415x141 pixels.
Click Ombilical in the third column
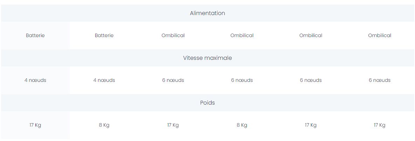tap(173, 35)
